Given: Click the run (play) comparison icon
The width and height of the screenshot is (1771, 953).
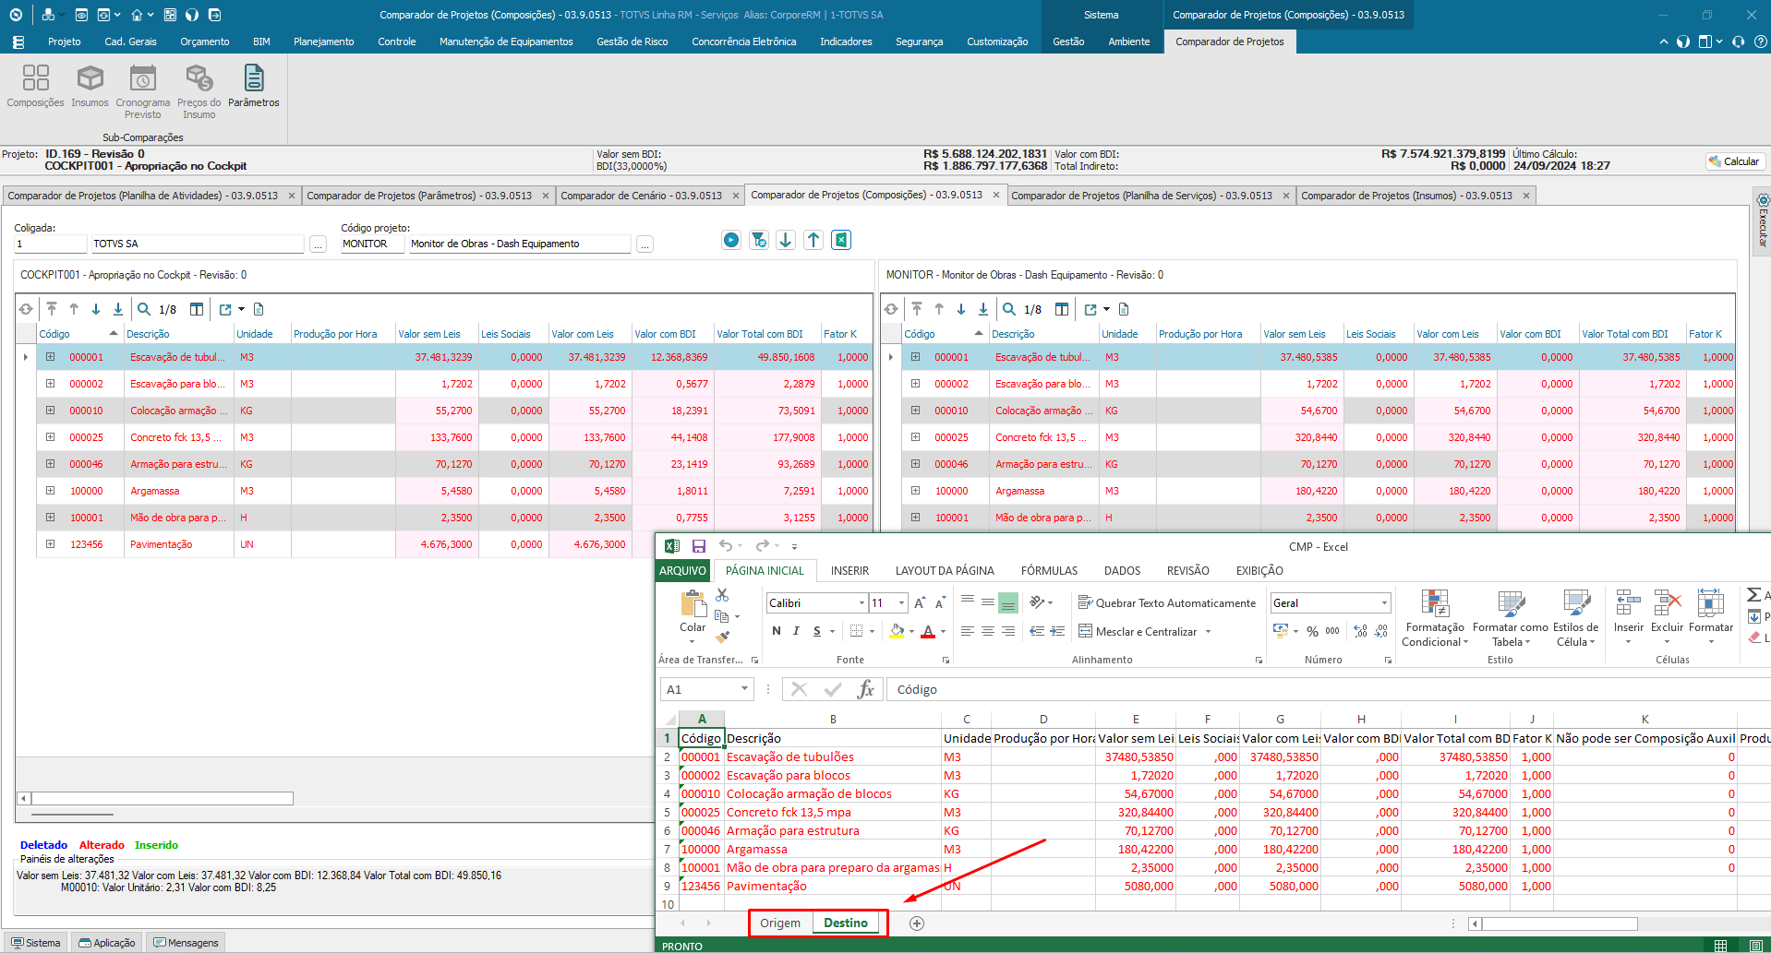Looking at the screenshot, I should (731, 240).
